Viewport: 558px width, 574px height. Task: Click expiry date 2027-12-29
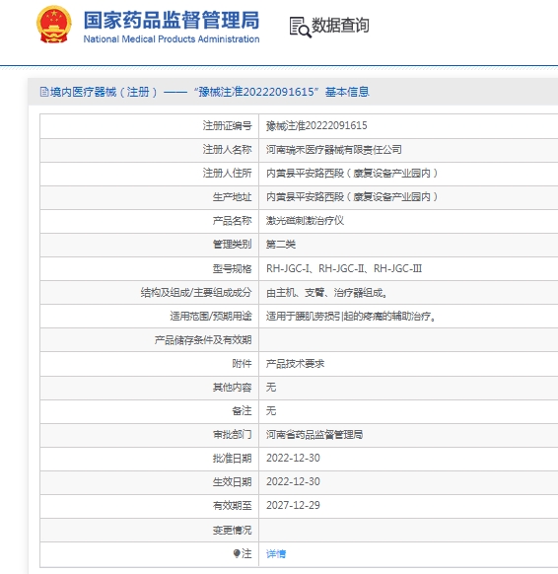(293, 506)
